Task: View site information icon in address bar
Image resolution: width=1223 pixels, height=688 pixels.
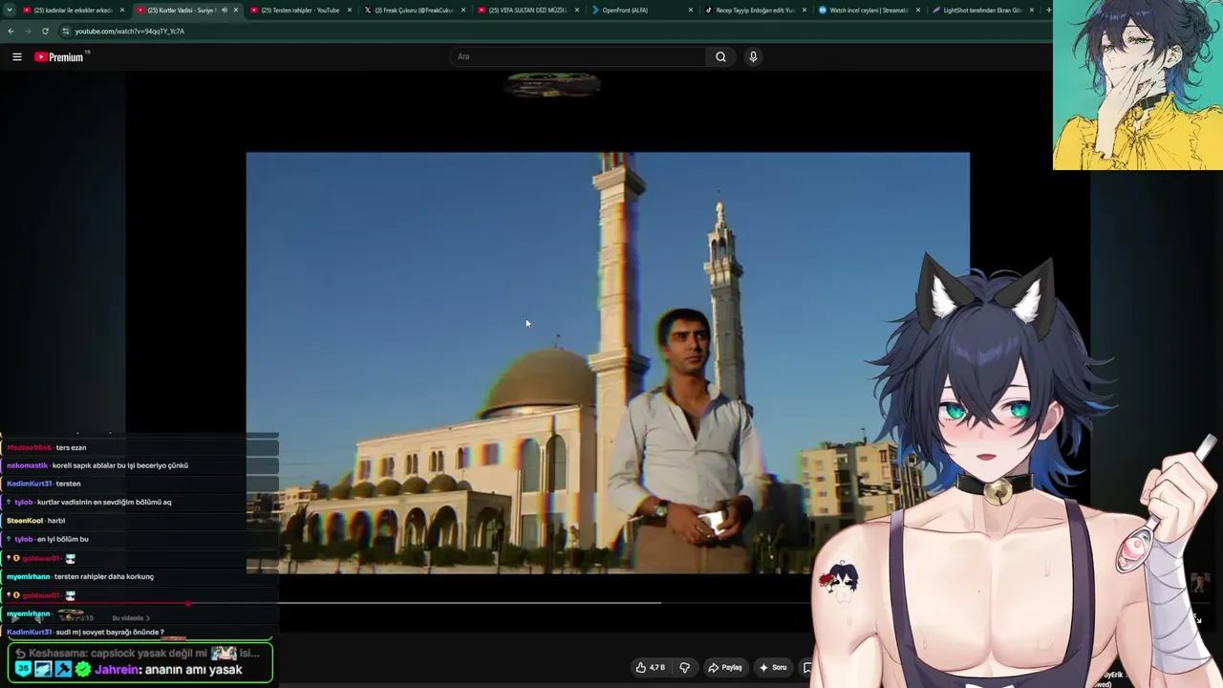Action: click(65, 32)
